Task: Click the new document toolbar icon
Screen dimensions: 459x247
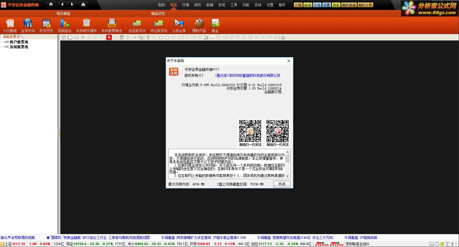Action: coord(64,37)
